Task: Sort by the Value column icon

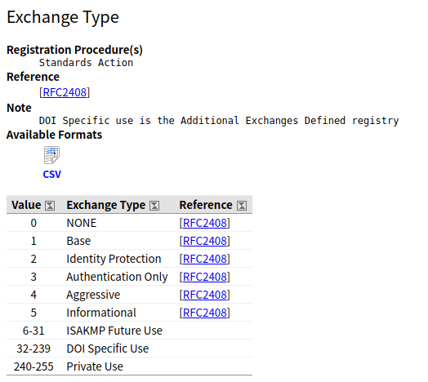Action: click(50, 206)
